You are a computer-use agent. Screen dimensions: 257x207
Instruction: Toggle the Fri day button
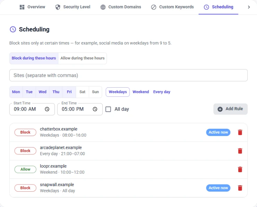click(x=69, y=92)
